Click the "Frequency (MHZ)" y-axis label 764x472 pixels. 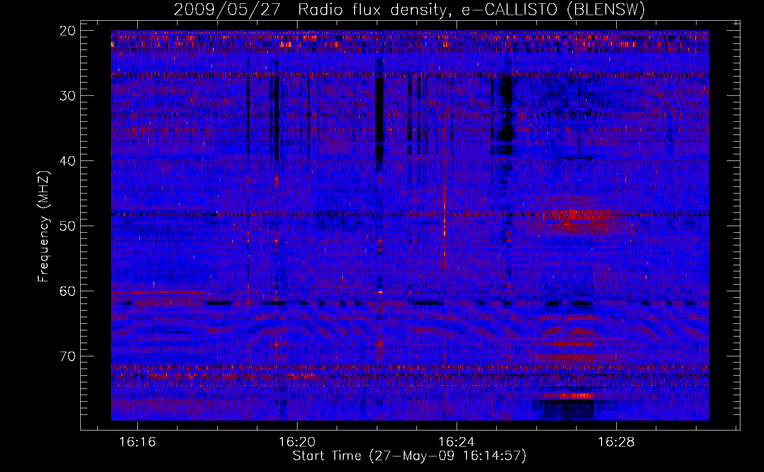[x=43, y=226]
